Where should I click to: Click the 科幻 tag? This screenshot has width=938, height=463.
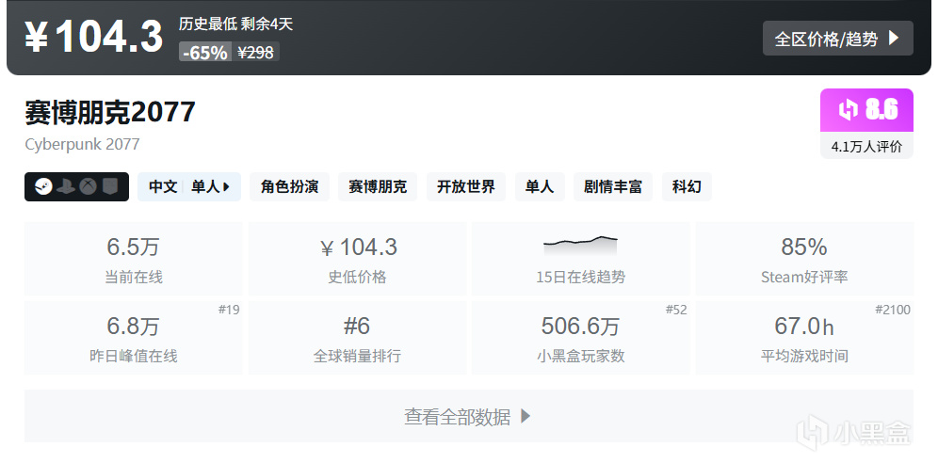pos(687,187)
